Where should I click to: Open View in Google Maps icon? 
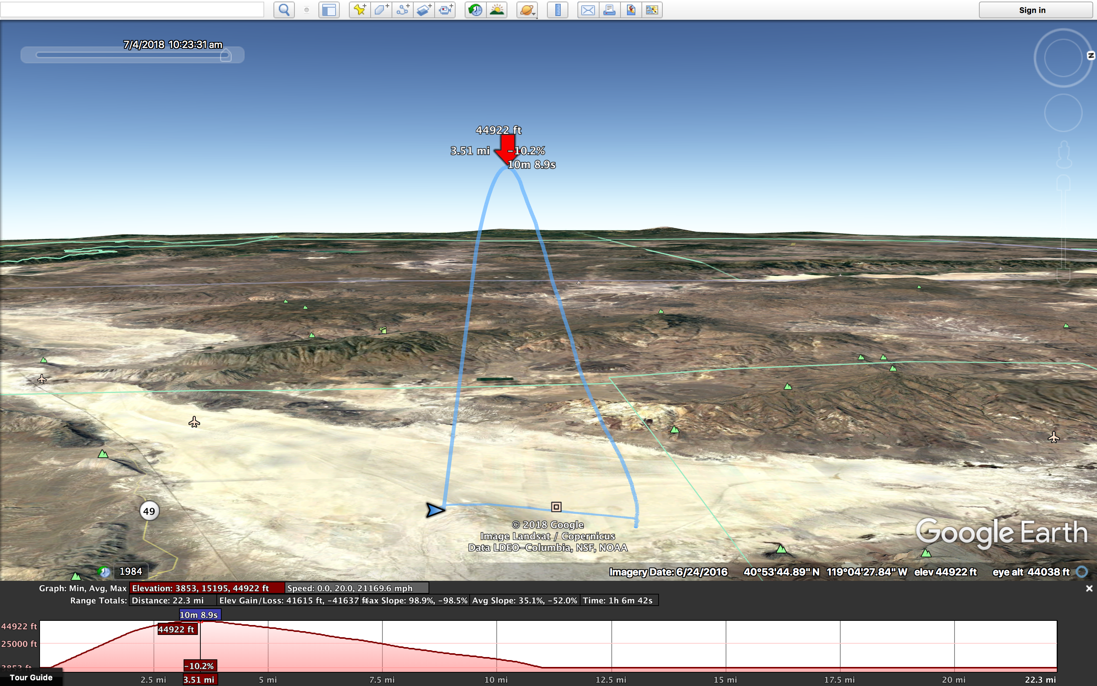tap(630, 10)
